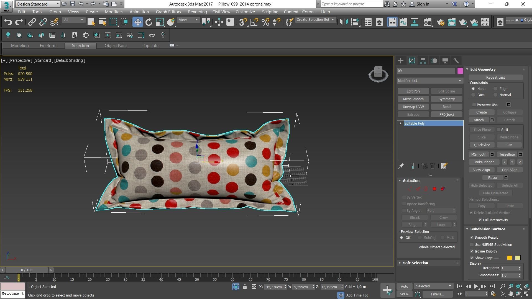Viewport: 532px width, 299px height.
Task: Open the Selected key filter dropdown
Action: [433, 286]
